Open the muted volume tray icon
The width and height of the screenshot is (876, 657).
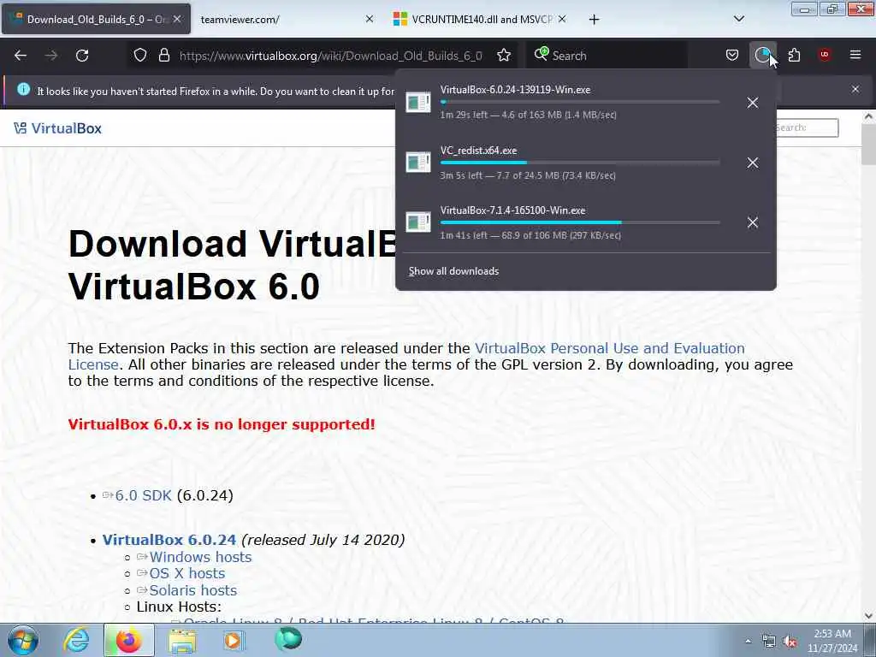(x=790, y=642)
